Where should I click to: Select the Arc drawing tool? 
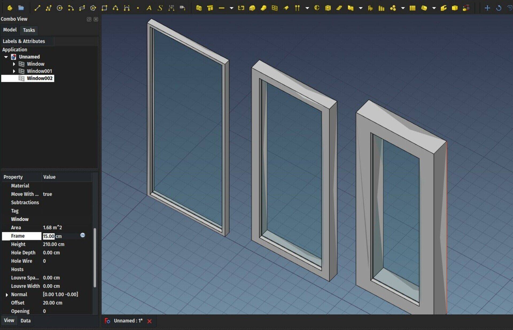click(x=71, y=8)
